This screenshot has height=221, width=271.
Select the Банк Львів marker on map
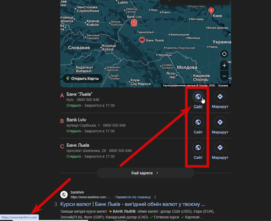[142, 40]
